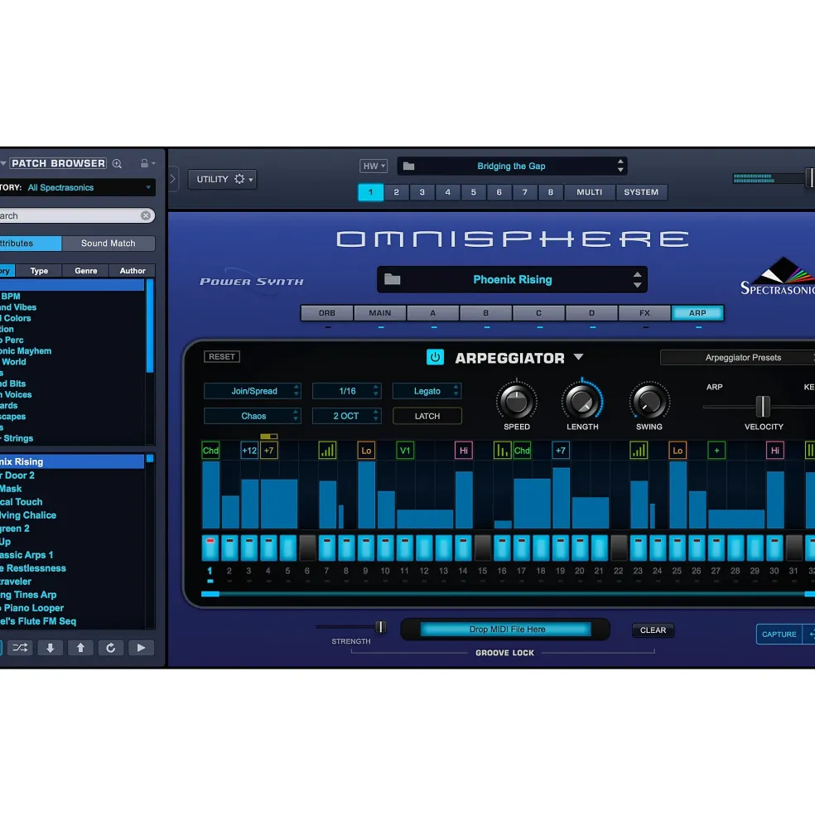The width and height of the screenshot is (815, 816).
Task: Enable arpeggiator step 22
Action: click(619, 548)
